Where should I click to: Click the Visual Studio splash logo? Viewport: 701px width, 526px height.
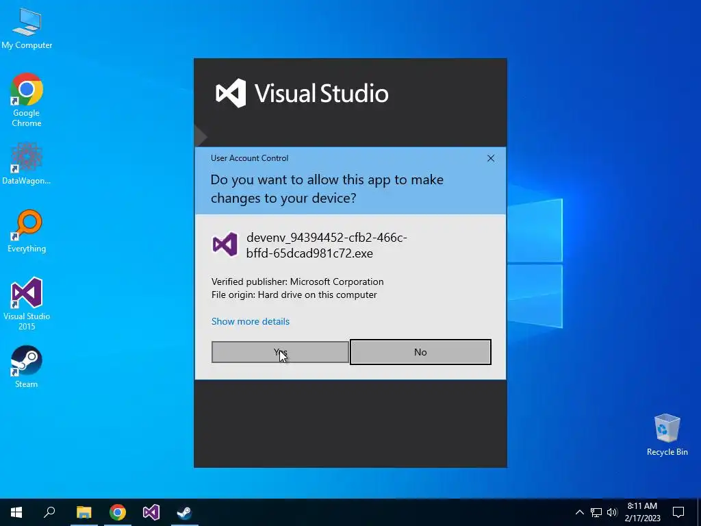coord(302,93)
